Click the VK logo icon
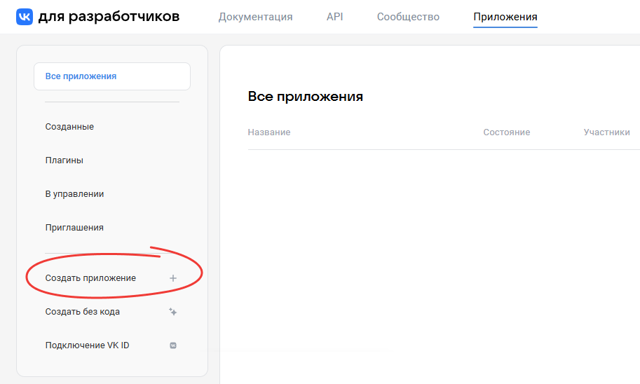This screenshot has height=384, width=640. click(25, 17)
